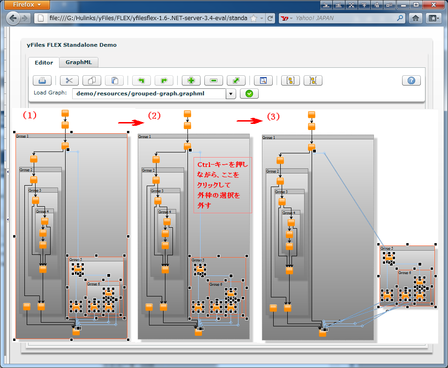Go forward with Firefox's forward arrow
The image size is (448, 368).
[25, 18]
